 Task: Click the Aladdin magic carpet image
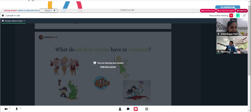tap(137, 91)
